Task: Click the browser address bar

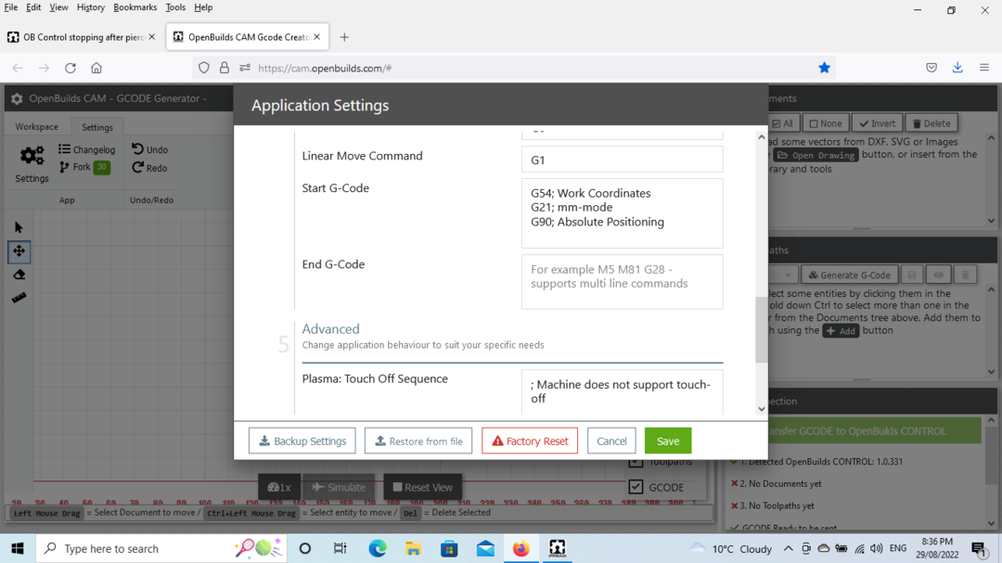Action: coord(514,68)
